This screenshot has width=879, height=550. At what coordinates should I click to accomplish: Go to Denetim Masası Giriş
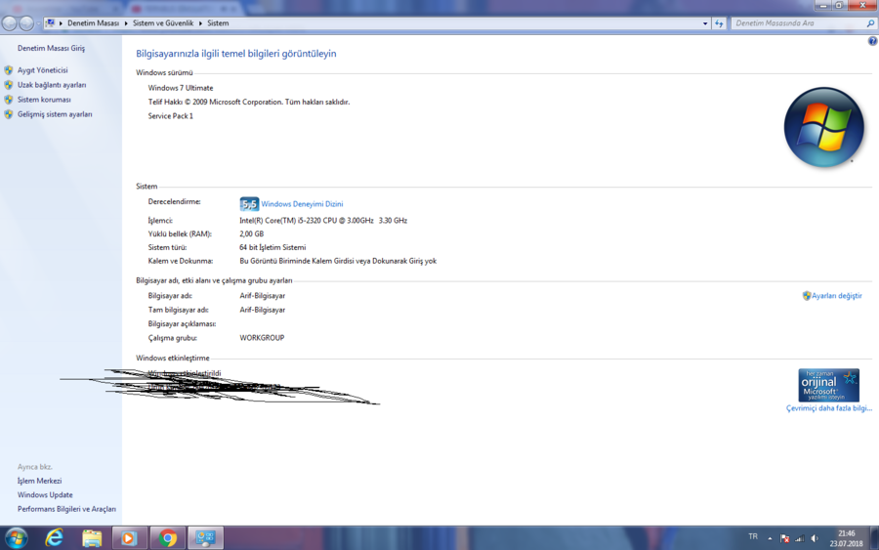click(51, 48)
